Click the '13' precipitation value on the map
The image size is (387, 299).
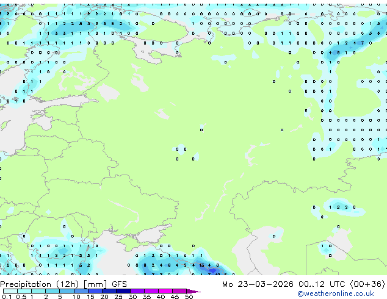(201, 265)
